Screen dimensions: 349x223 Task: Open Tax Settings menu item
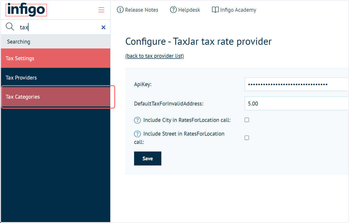[x=56, y=58]
